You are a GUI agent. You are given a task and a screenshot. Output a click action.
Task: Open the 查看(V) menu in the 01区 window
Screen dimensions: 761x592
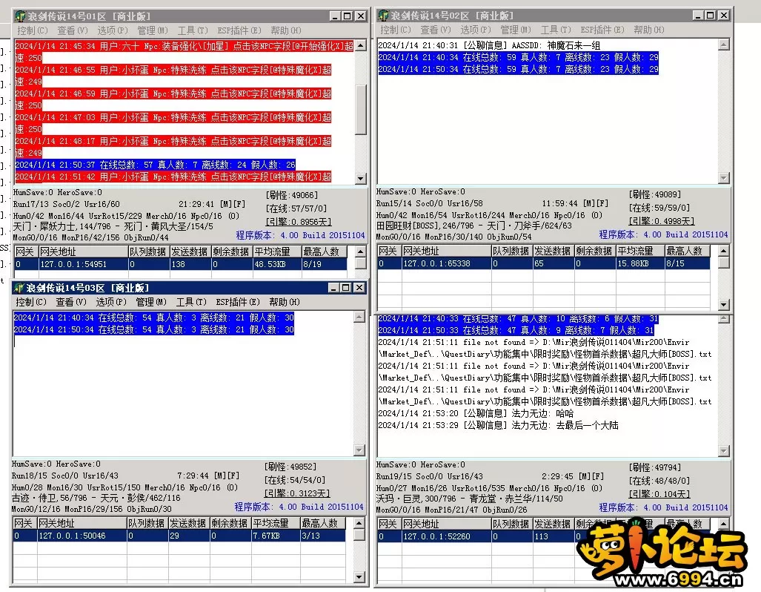pos(73,30)
